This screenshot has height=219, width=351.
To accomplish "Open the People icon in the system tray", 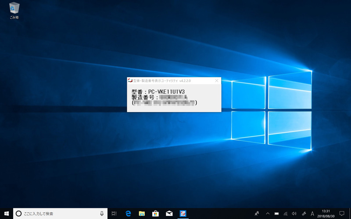I will pyautogui.click(x=257, y=214).
